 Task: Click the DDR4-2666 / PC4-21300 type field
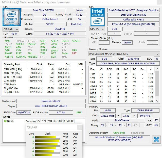pyautogui.click(x=128, y=63)
